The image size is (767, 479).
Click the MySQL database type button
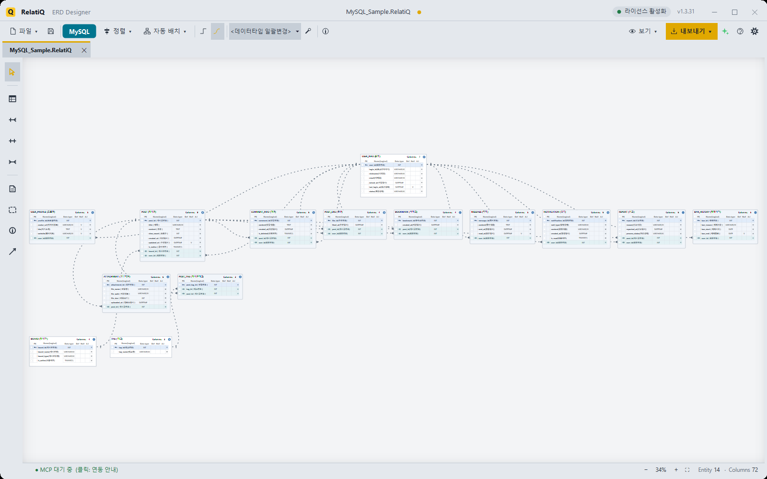(x=79, y=31)
